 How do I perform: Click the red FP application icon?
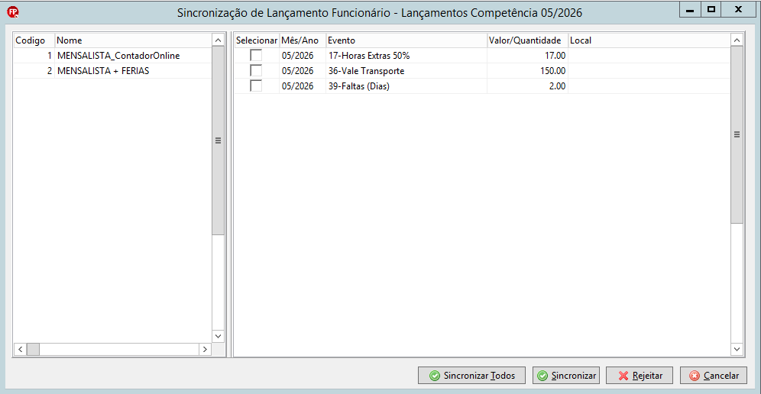click(14, 12)
